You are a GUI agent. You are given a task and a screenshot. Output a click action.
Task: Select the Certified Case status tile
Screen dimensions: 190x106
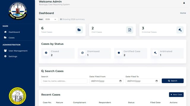pos(131,53)
